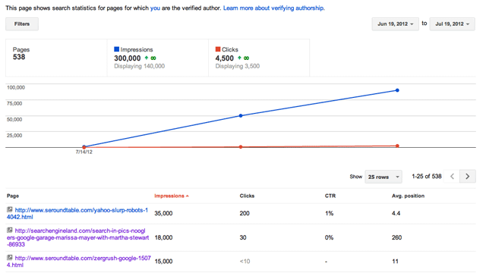Viewport: 486px width, 273px height.
Task: Click the middle red Clicks data point
Action: pos(241,147)
